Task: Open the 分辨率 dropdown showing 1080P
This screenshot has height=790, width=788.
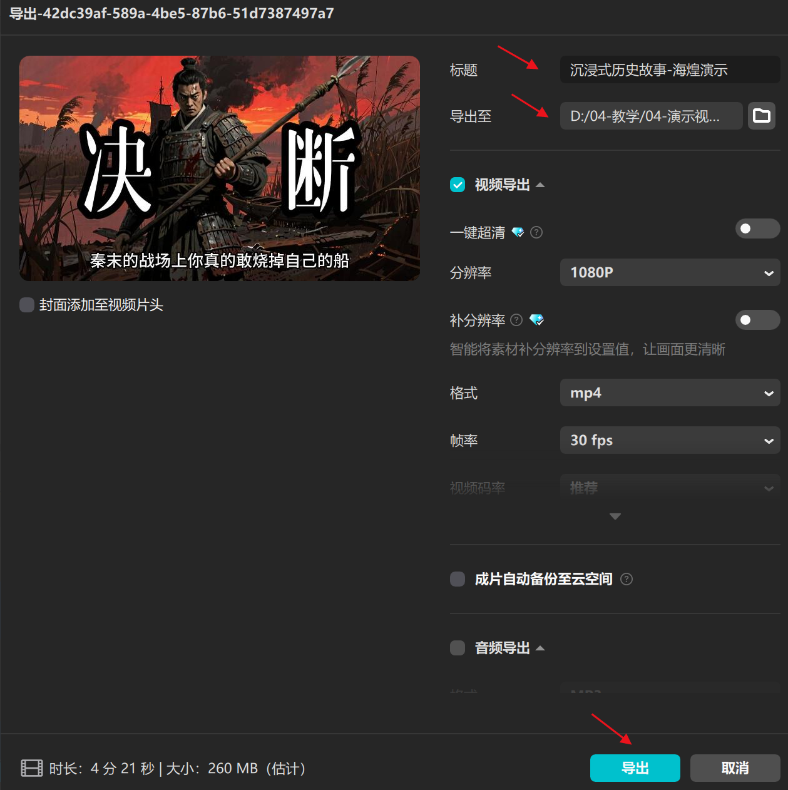Action: [670, 272]
